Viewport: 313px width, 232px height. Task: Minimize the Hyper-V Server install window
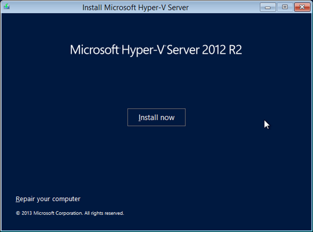coord(268,7)
